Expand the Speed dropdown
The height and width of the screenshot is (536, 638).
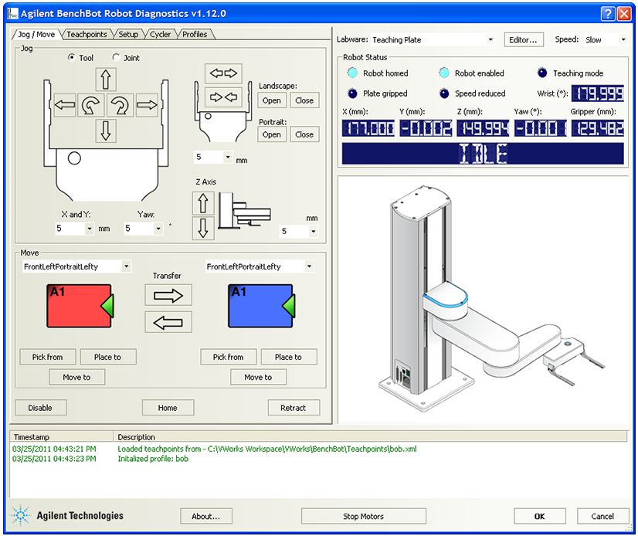pyautogui.click(x=623, y=40)
